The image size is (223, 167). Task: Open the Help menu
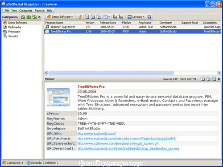pyautogui.click(x=50, y=11)
